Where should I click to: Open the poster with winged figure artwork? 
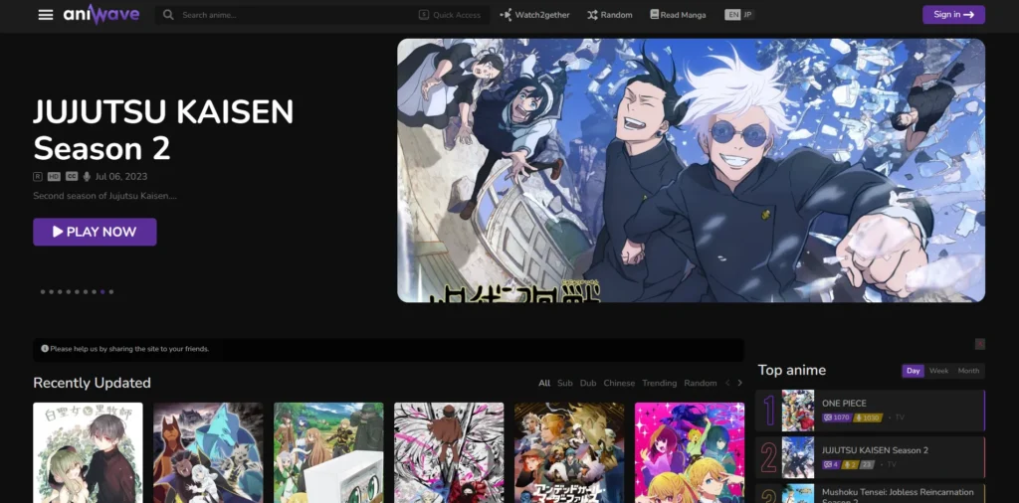(449, 452)
